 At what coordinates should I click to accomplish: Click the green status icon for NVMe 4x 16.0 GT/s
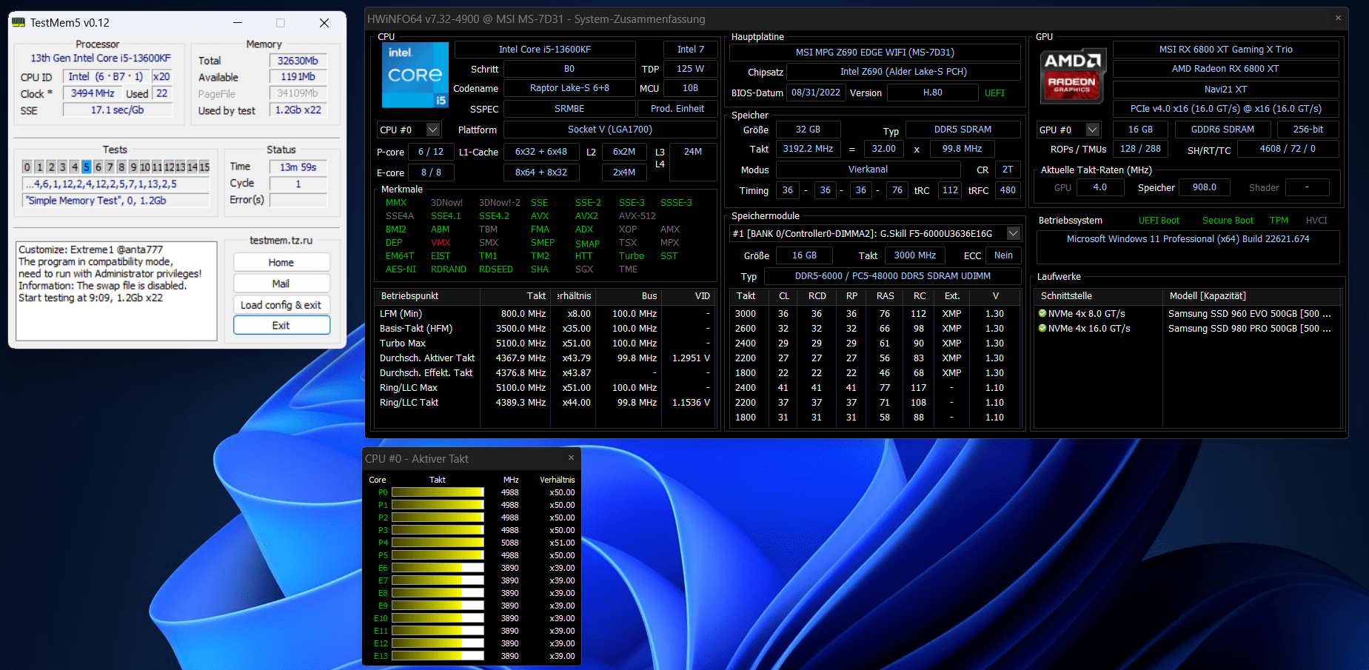(1042, 328)
